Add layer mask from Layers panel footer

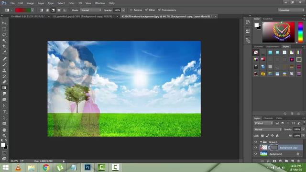click(x=274, y=161)
